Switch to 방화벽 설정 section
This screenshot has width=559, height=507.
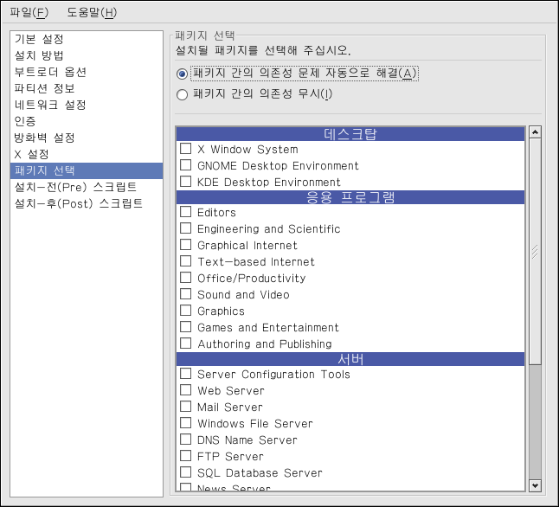coord(44,138)
